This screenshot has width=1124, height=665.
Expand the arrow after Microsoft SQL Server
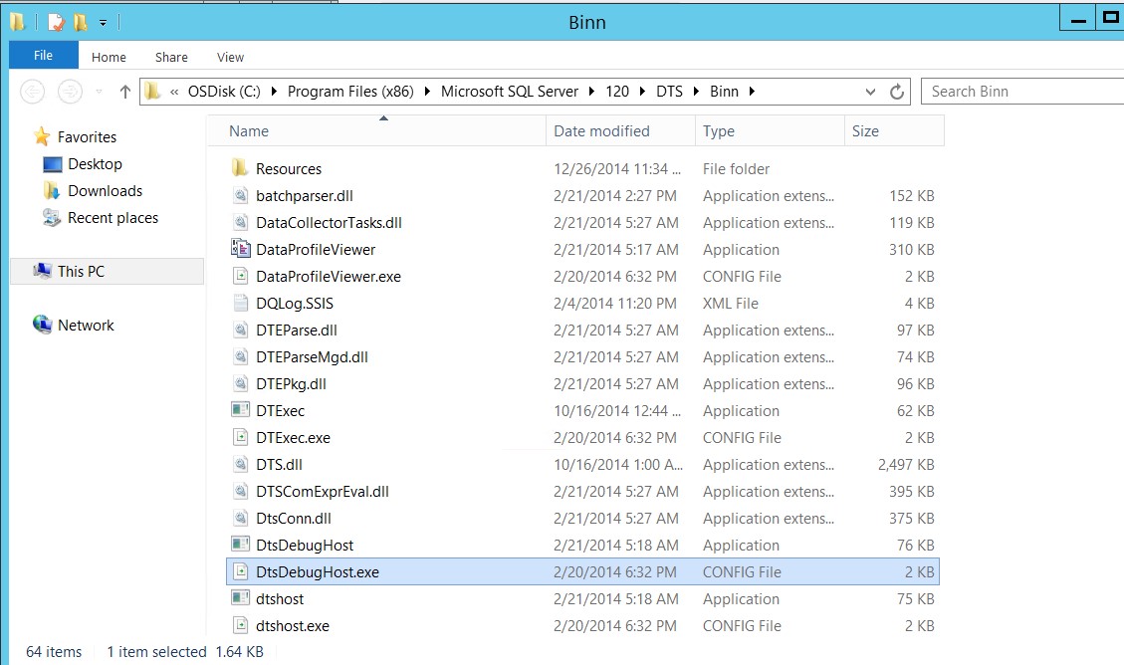[591, 92]
